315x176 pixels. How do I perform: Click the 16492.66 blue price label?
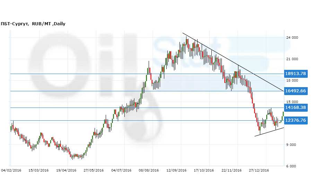point(295,91)
